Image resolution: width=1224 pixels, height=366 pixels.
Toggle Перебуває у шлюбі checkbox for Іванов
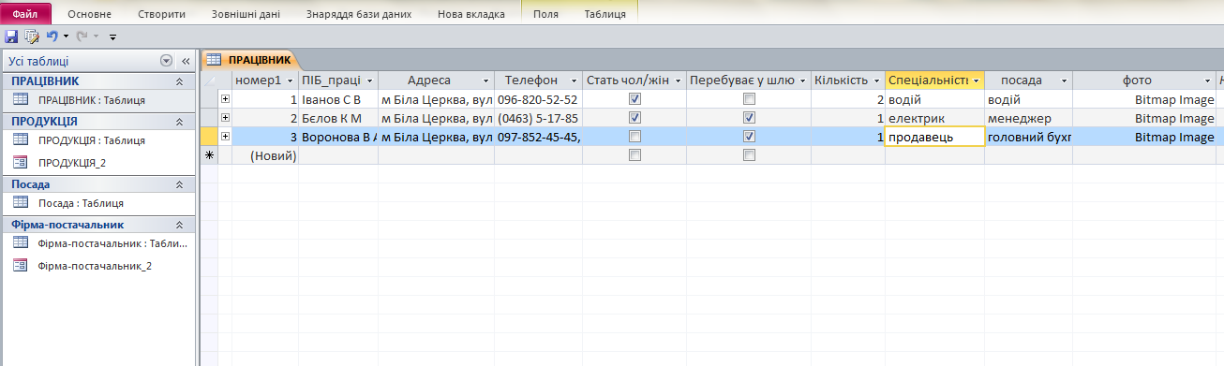pyautogui.click(x=749, y=99)
